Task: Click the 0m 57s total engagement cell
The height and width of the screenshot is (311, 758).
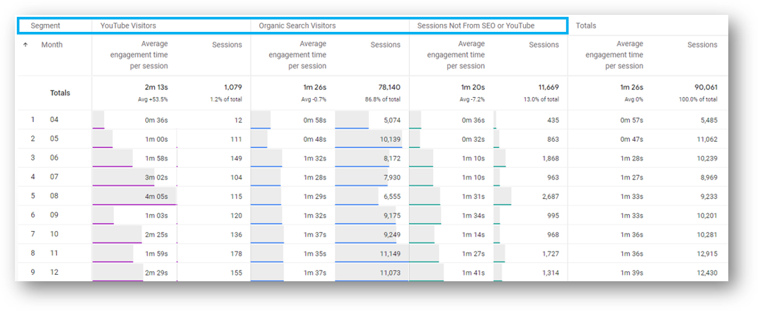Action: click(632, 120)
